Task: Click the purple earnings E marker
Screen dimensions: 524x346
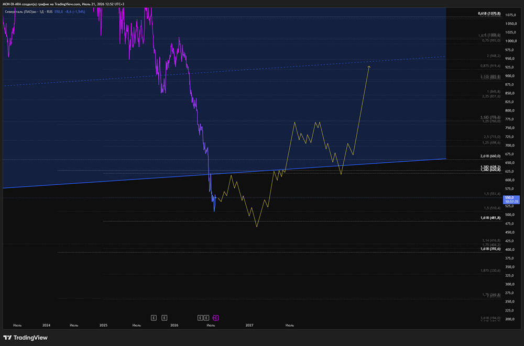Action: coord(215,318)
